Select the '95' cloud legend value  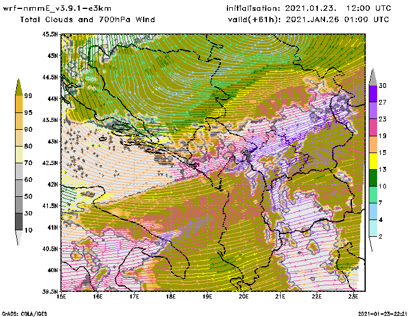(x=28, y=112)
